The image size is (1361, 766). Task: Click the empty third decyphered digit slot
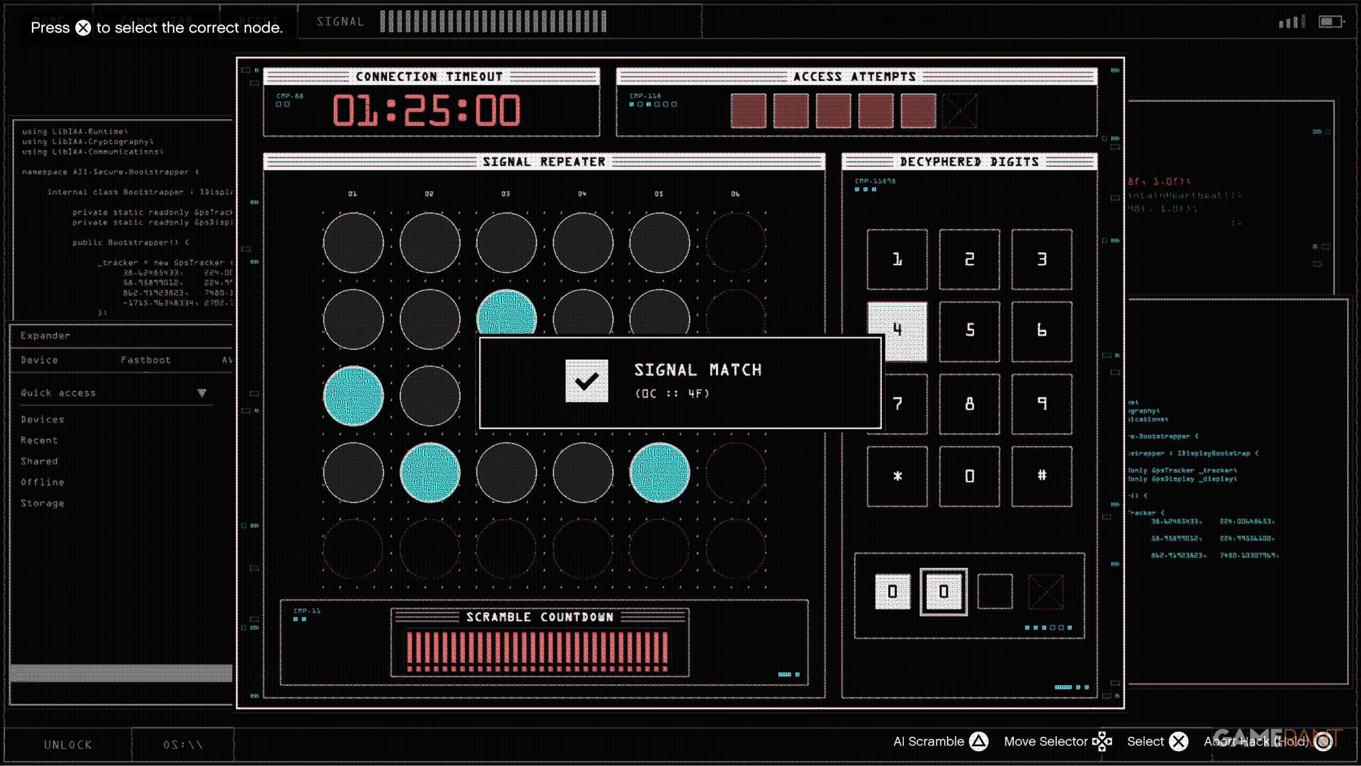[995, 592]
